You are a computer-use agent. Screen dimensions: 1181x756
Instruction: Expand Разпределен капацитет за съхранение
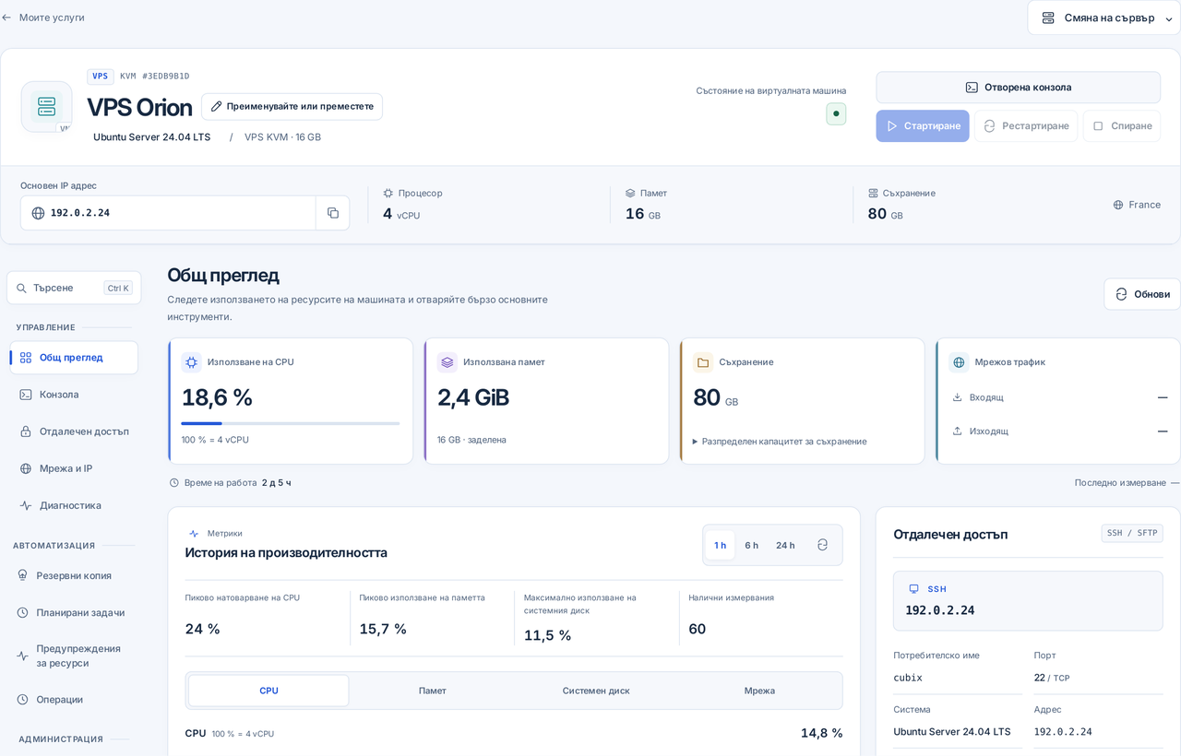[x=780, y=441]
